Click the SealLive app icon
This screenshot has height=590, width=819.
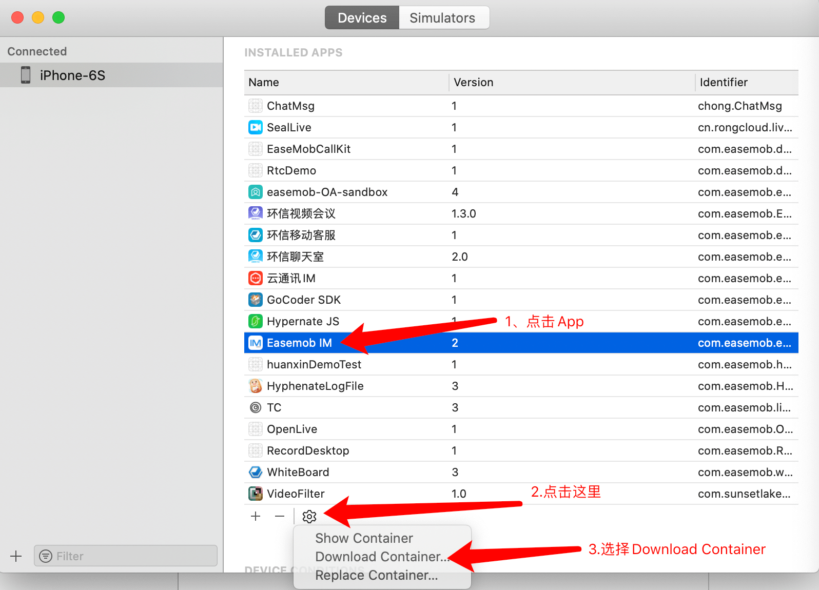point(256,127)
